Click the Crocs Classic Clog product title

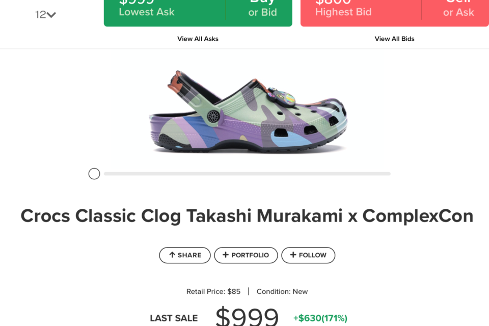(x=247, y=216)
